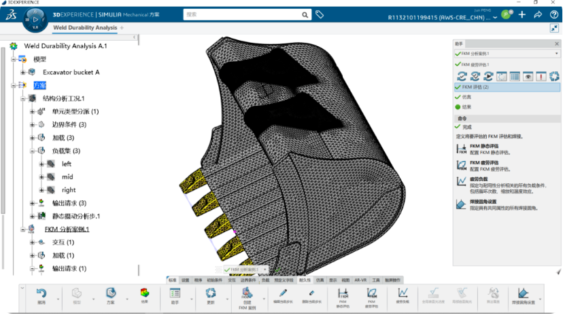
Task: Click the pencil edit-step toolbar icon
Action: (283, 293)
